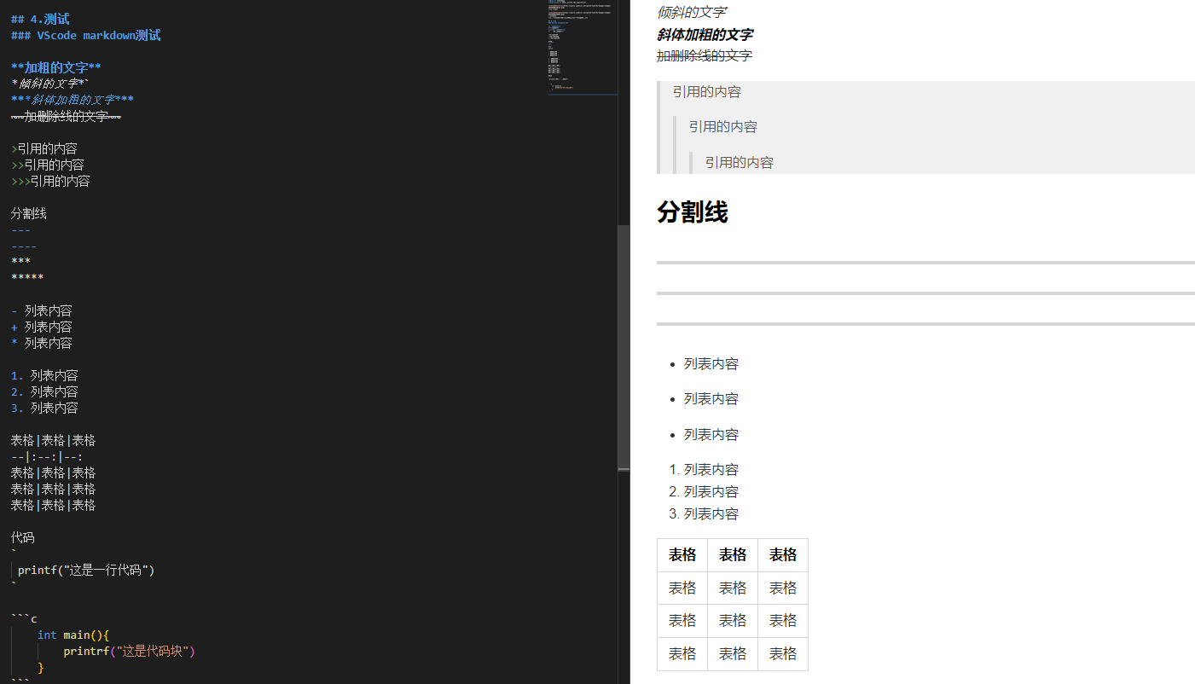
Task: Click the ">>引用的内容" double-arrow editor line
Action: [x=48, y=165]
